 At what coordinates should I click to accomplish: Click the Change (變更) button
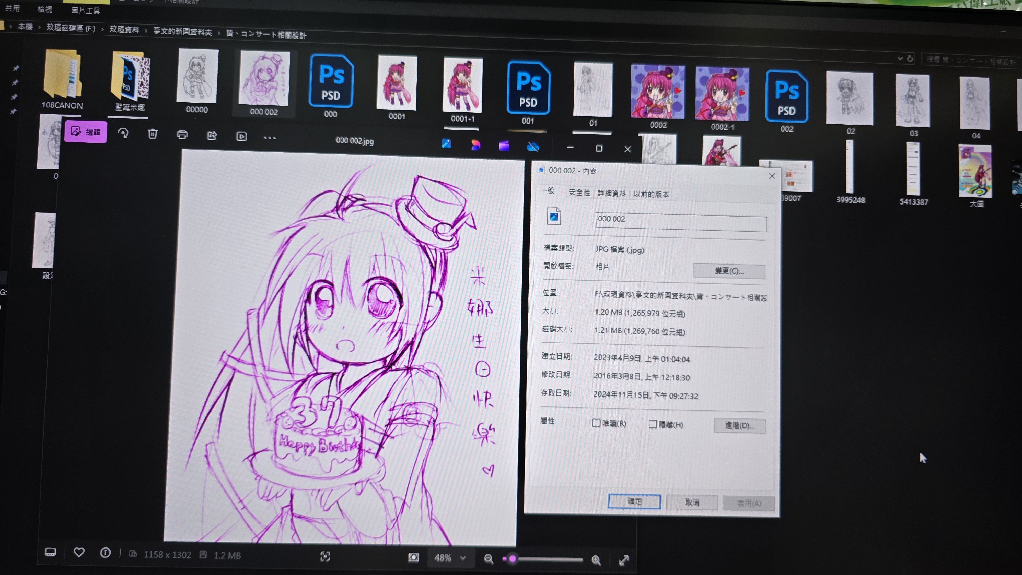coord(729,271)
